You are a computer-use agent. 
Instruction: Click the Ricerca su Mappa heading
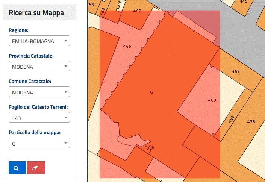coord(36,13)
